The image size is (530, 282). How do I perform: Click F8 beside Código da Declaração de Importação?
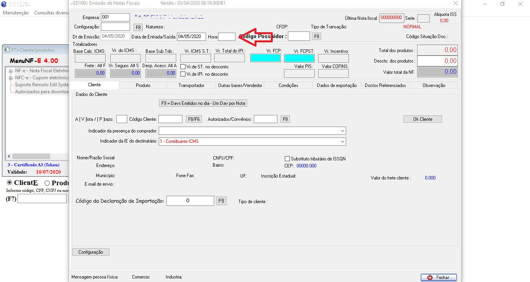[x=221, y=201]
